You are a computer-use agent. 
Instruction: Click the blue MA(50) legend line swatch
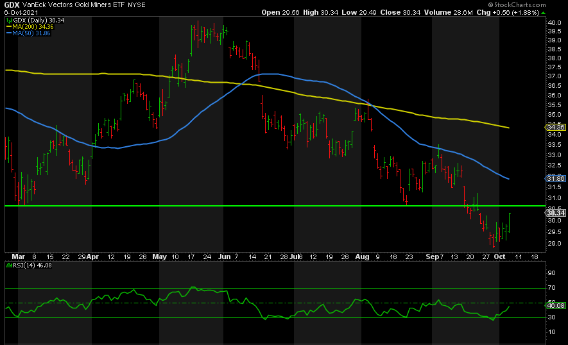point(9,33)
